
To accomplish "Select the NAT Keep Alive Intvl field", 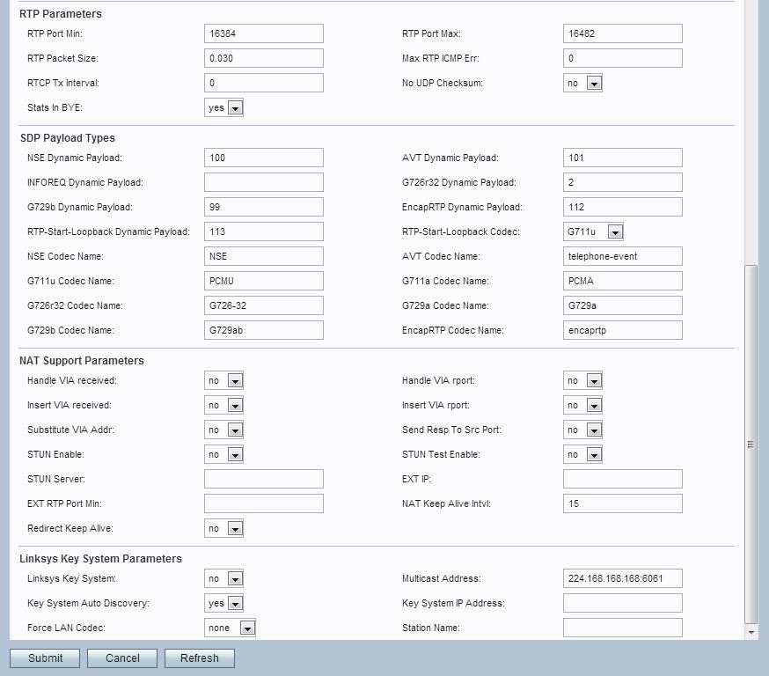I will tap(622, 503).
